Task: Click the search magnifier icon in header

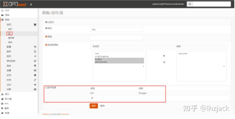Action: pos(190,4)
